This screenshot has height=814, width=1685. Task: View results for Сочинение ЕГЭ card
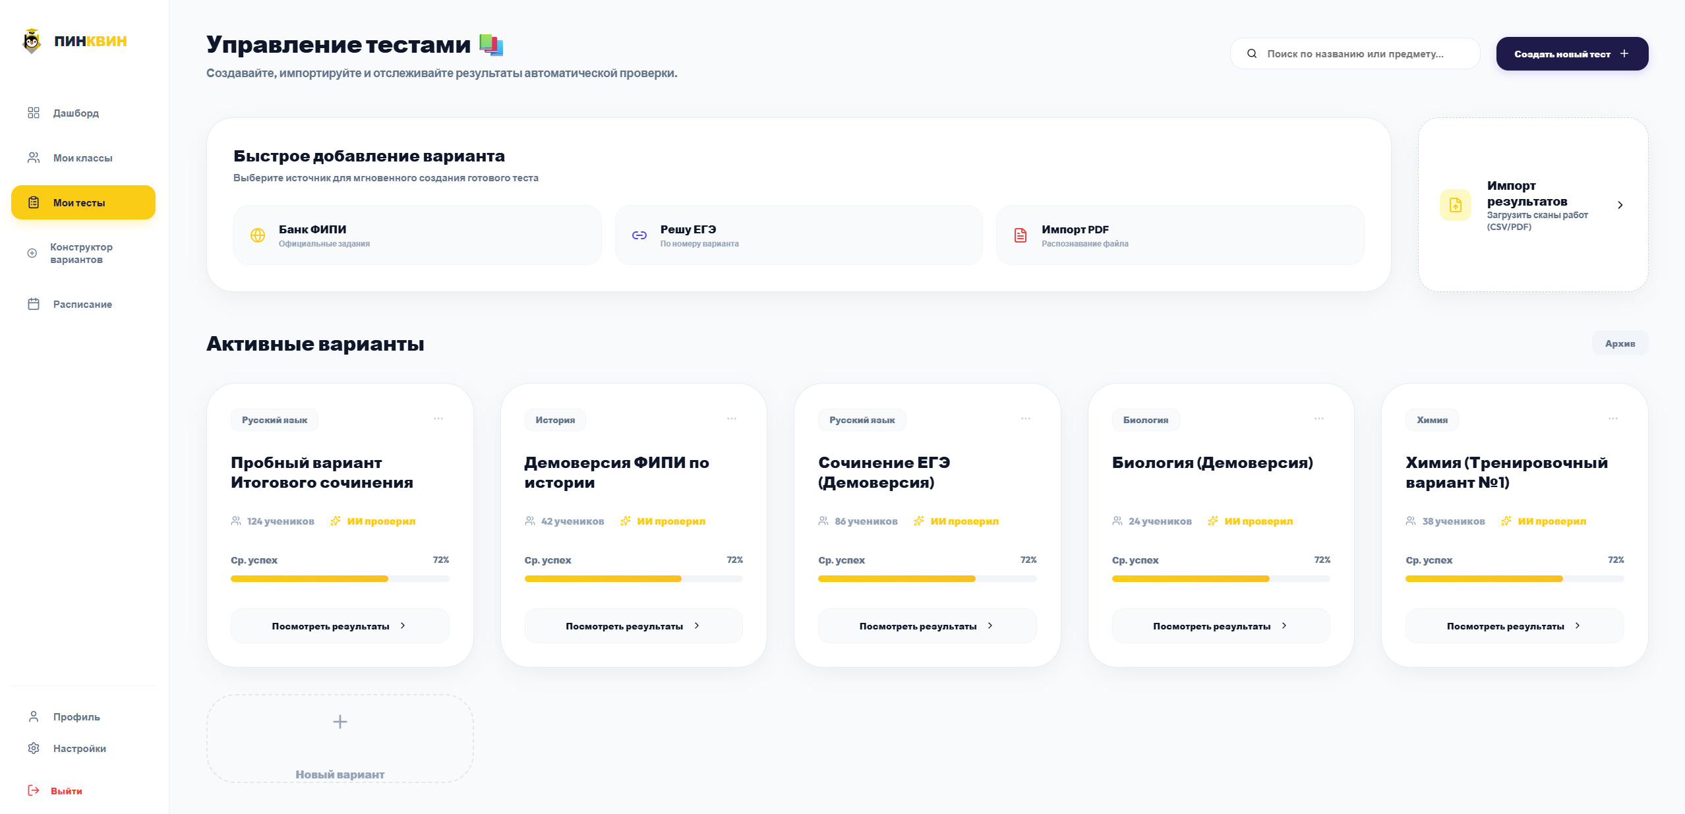coord(926,625)
